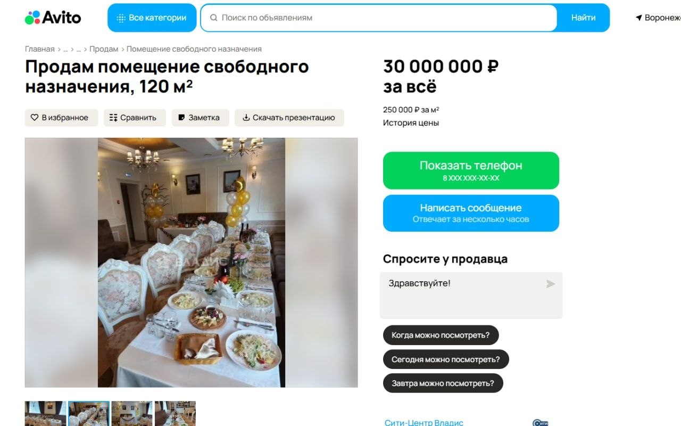Click the download icon for Скачать презентацию
Viewport: 681px width, 426px height.
tap(246, 118)
